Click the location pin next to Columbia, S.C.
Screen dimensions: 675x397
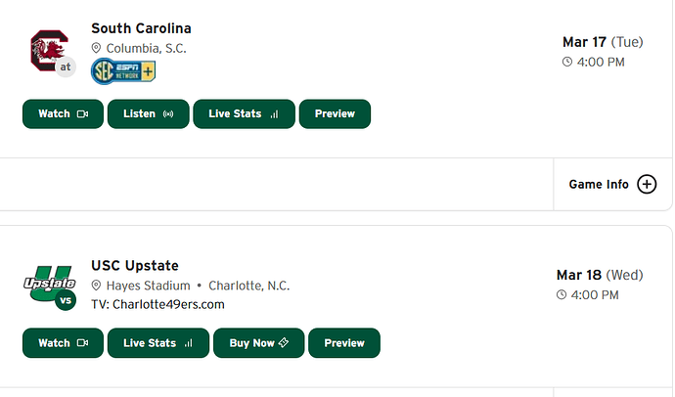click(x=96, y=49)
